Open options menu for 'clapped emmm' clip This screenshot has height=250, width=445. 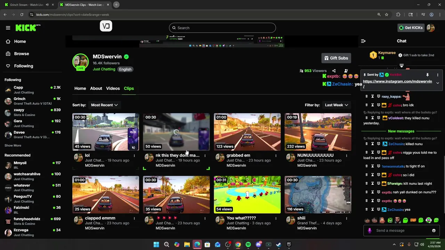tap(134, 218)
